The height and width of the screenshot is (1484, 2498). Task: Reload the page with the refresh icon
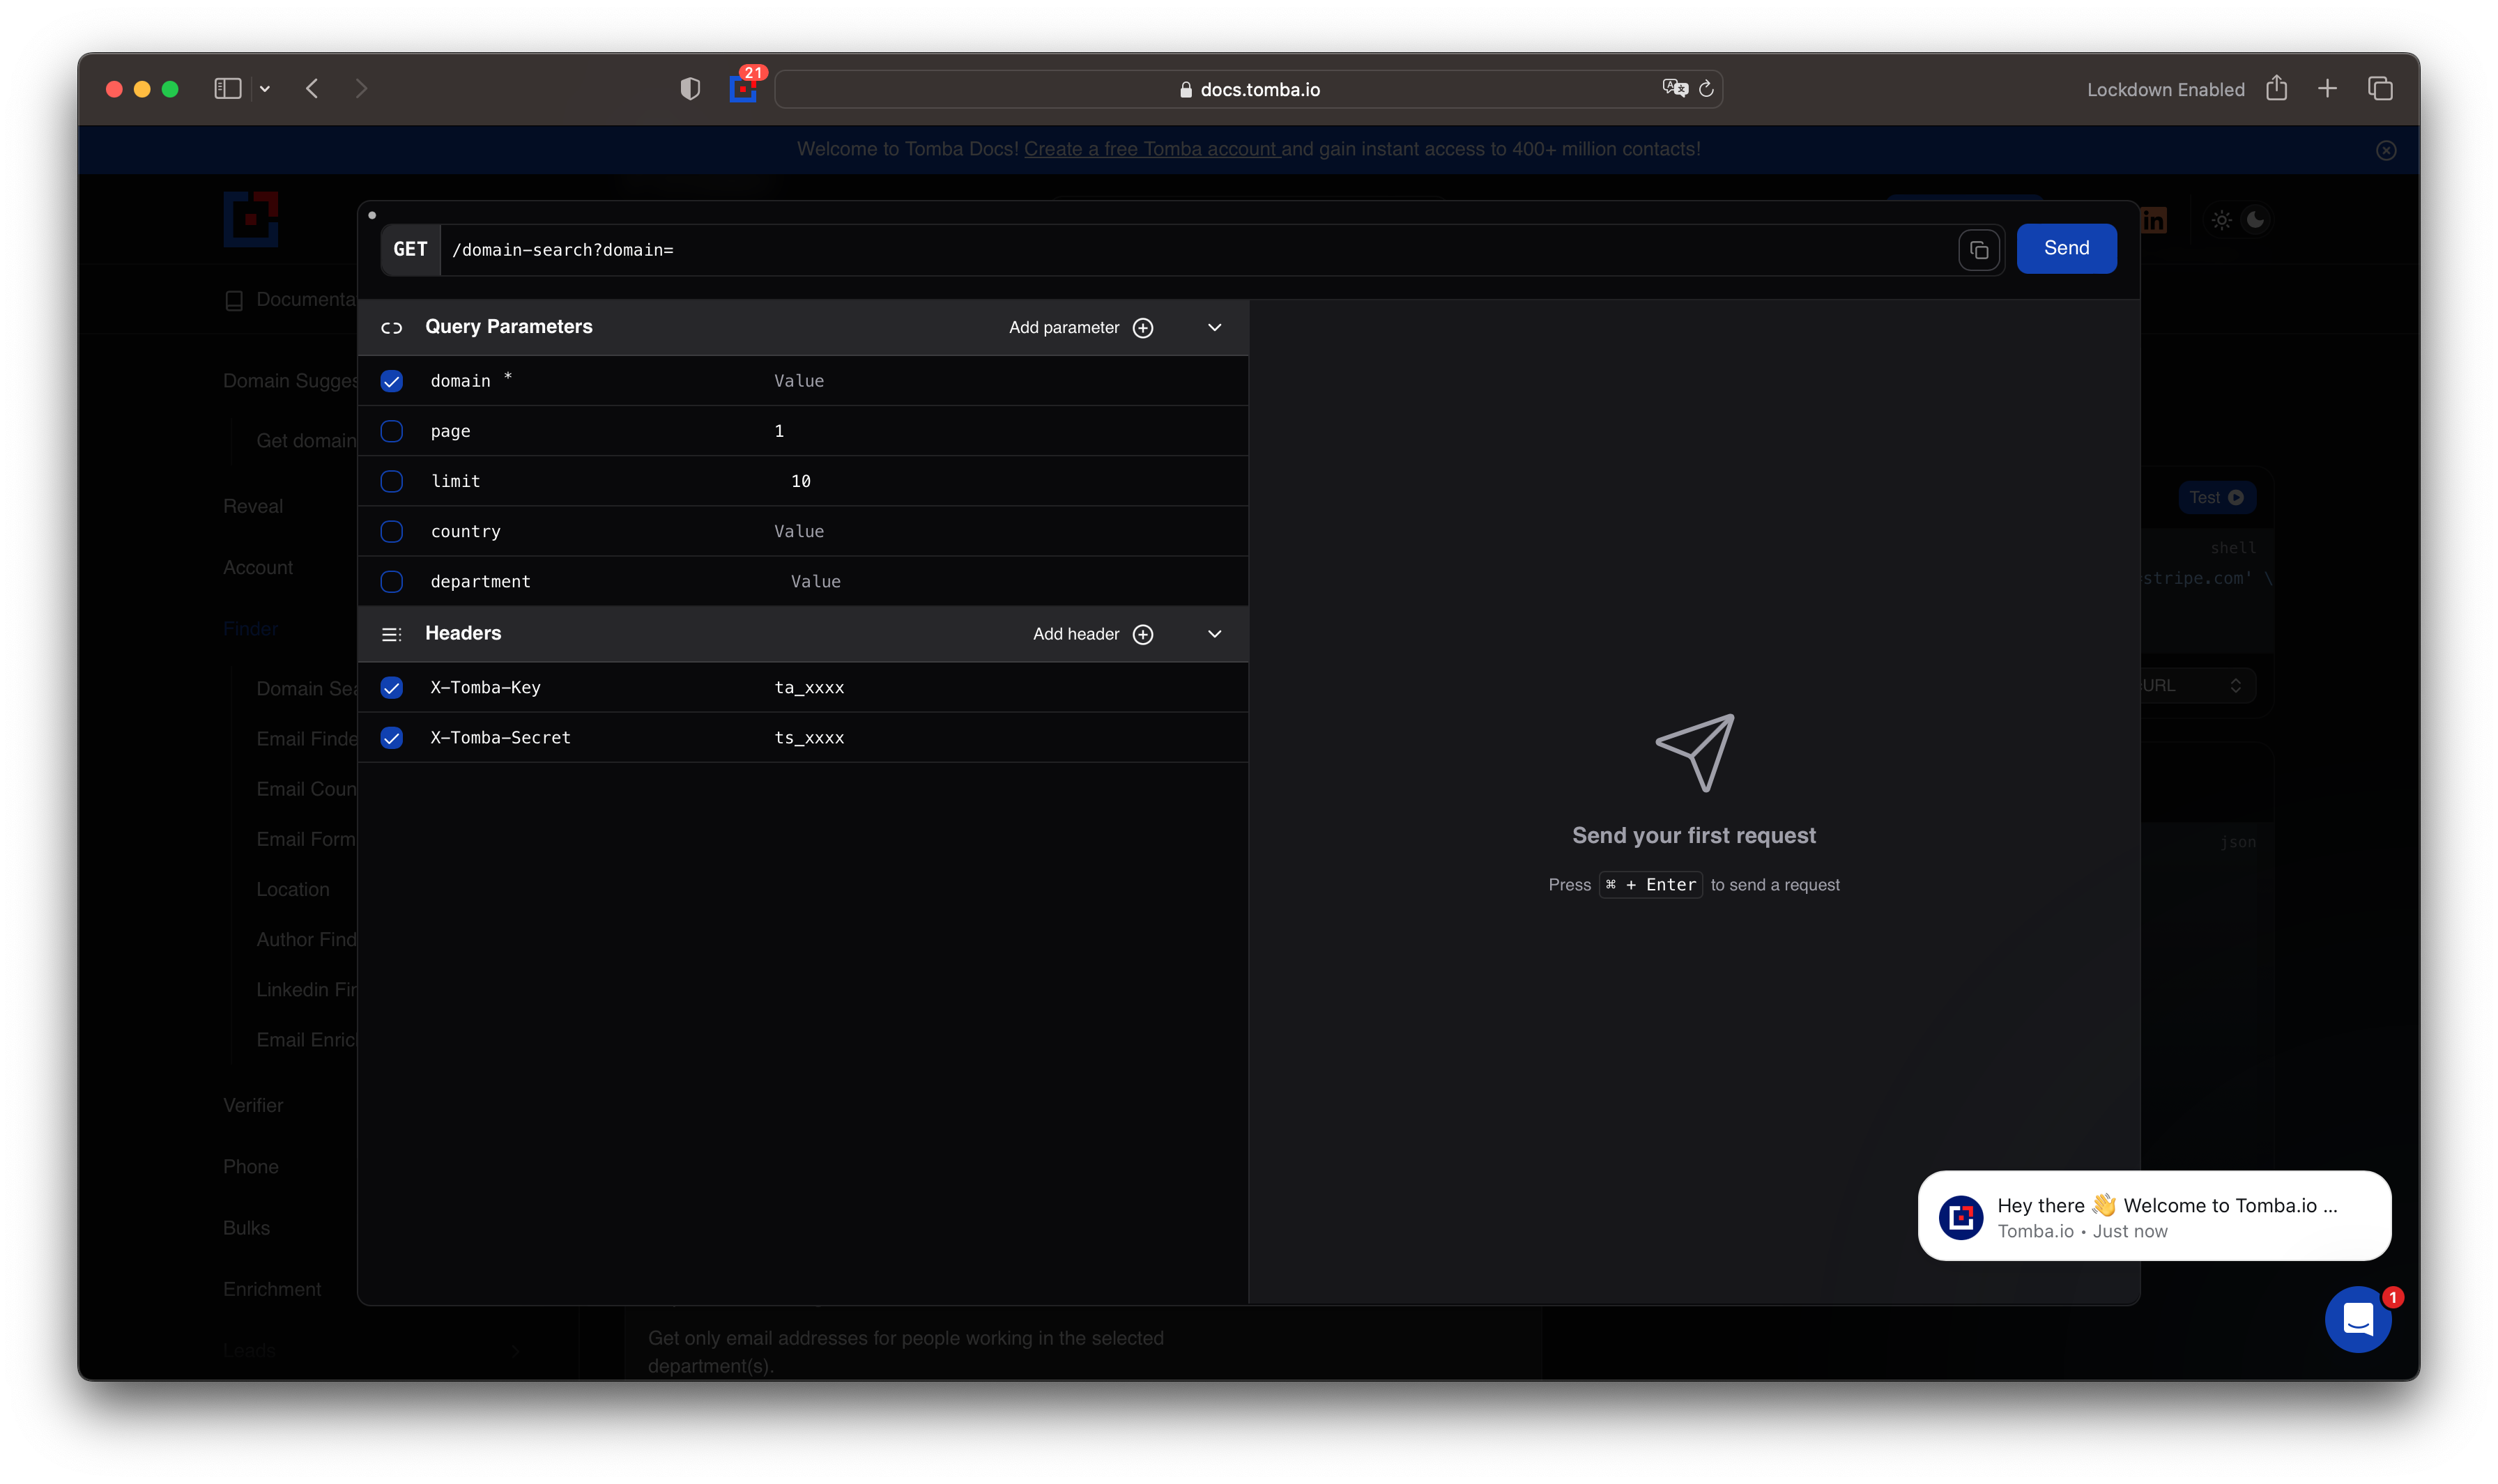pyautogui.click(x=1707, y=89)
